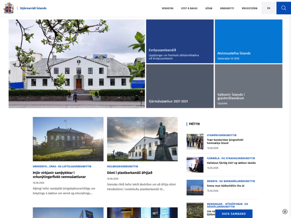The width and height of the screenshot is (291, 218).
Task: Click the Þjóðarhöllin arena thumbnail
Action: pos(195,188)
